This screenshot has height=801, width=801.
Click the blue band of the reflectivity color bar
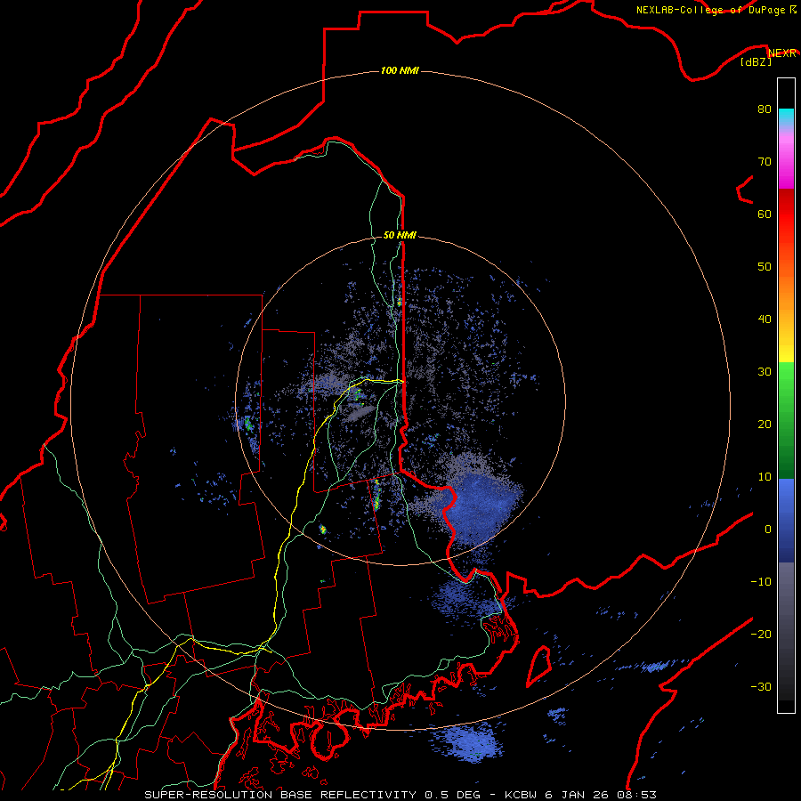click(786, 521)
